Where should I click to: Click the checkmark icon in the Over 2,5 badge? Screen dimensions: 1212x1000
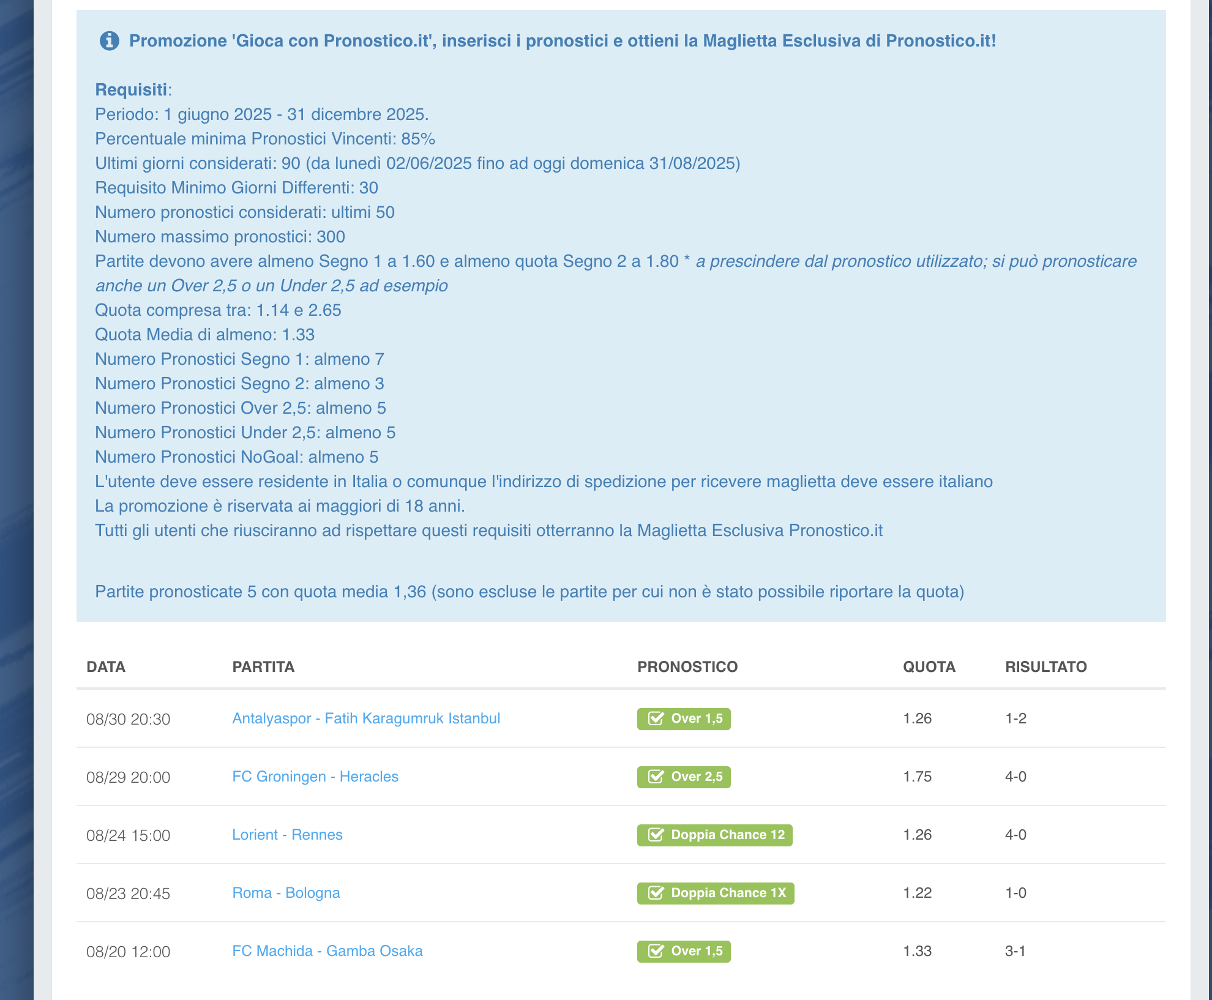point(656,777)
